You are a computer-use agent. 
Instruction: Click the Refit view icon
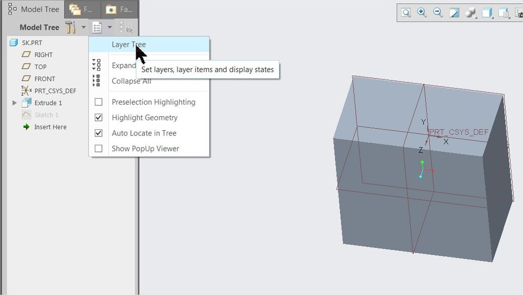click(406, 13)
